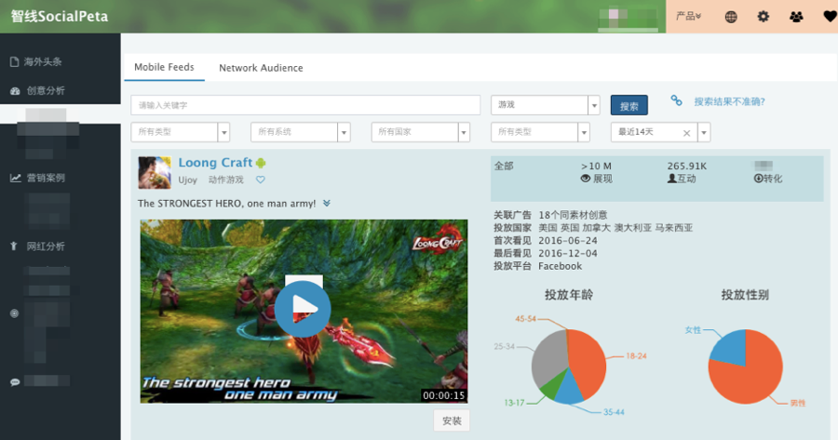The height and width of the screenshot is (440, 838).
Task: Click the Android icon beside Loong Craft
Action: [x=262, y=163]
